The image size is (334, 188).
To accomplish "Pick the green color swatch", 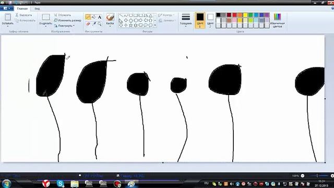I will [x=250, y=15].
